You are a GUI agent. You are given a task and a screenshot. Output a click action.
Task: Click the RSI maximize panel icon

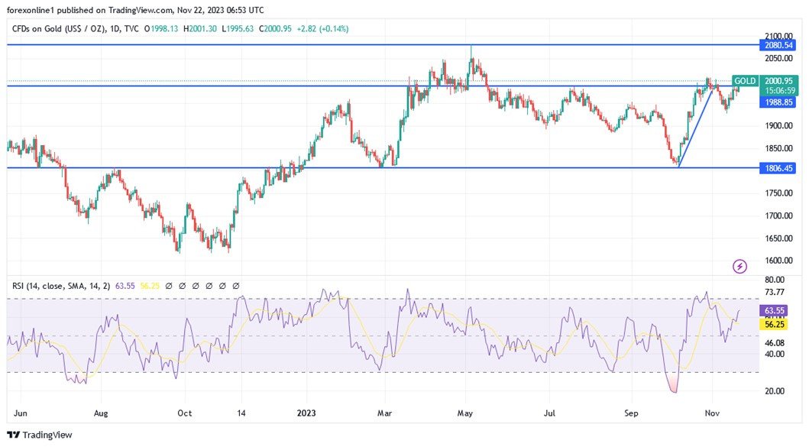[x=208, y=285]
